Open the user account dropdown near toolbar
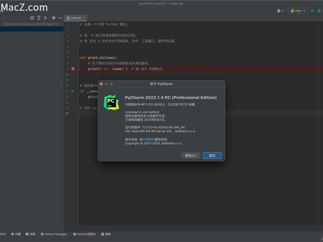The image size is (323, 242). click(280, 11)
